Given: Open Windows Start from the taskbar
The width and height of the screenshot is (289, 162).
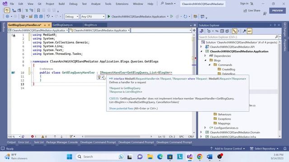Looking at the screenshot, I should pyautogui.click(x=70, y=157).
